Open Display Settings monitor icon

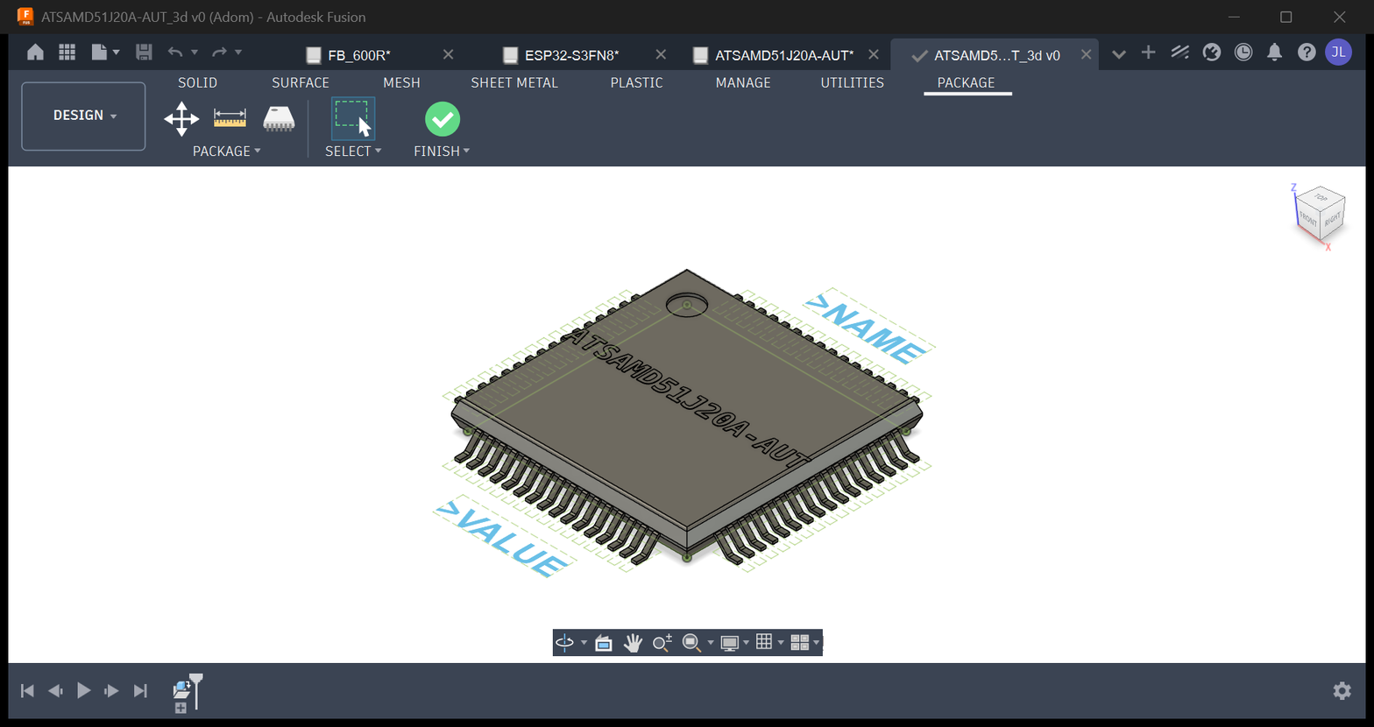[x=729, y=643]
